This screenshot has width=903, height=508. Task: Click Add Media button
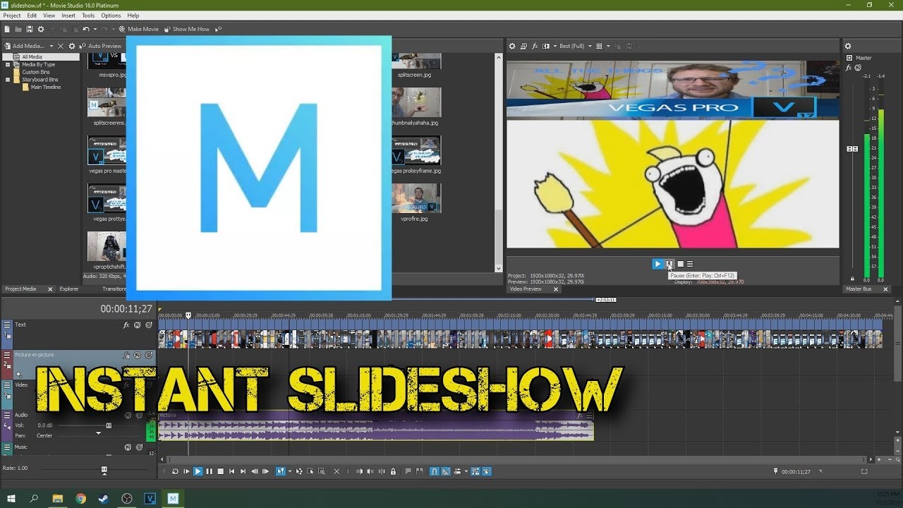point(25,46)
